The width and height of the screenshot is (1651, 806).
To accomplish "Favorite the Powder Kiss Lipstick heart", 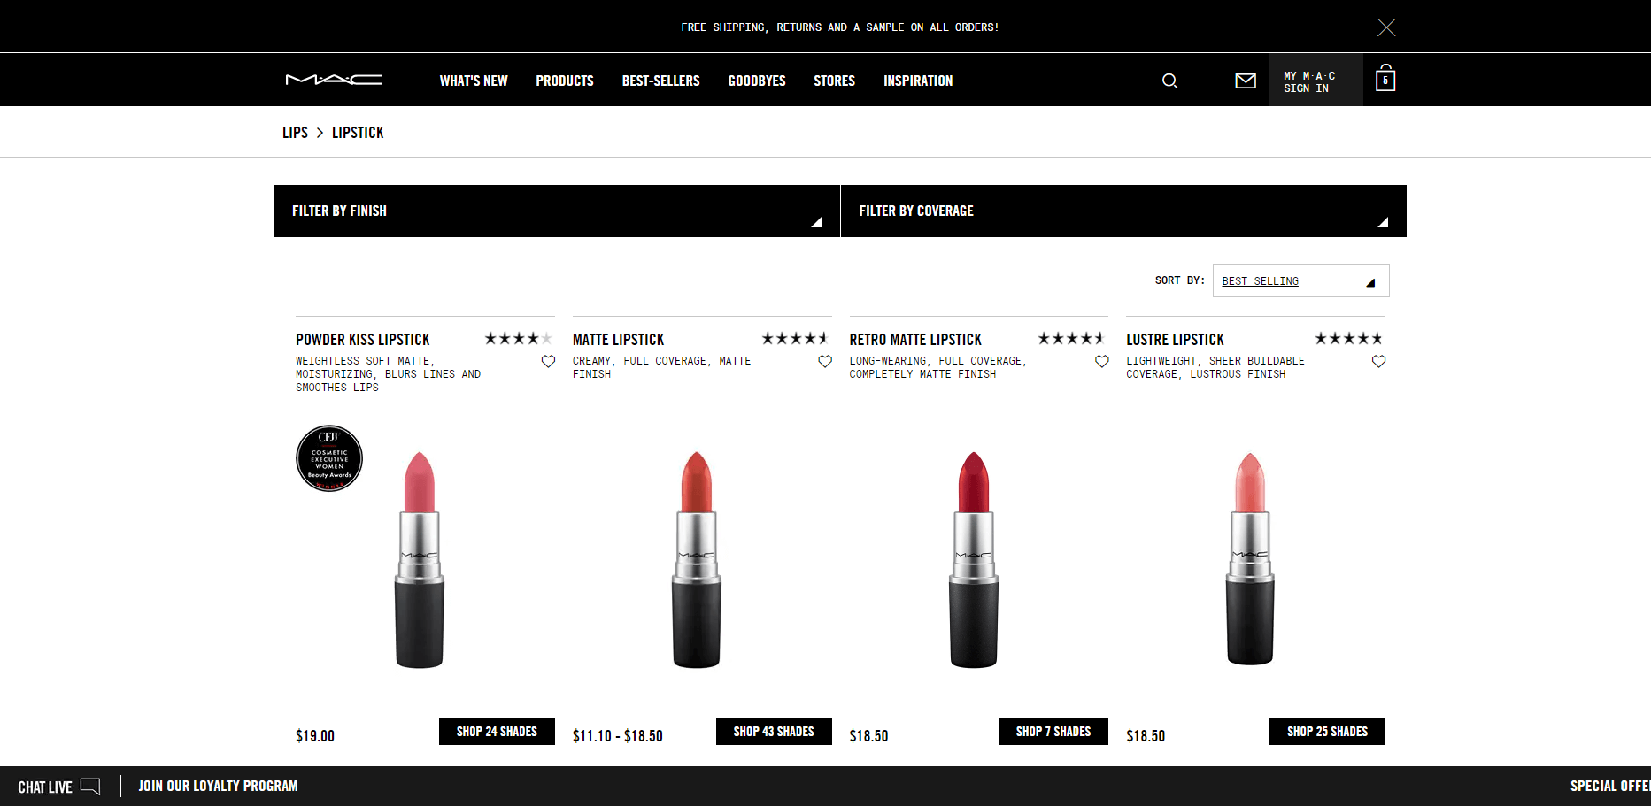I will (548, 361).
